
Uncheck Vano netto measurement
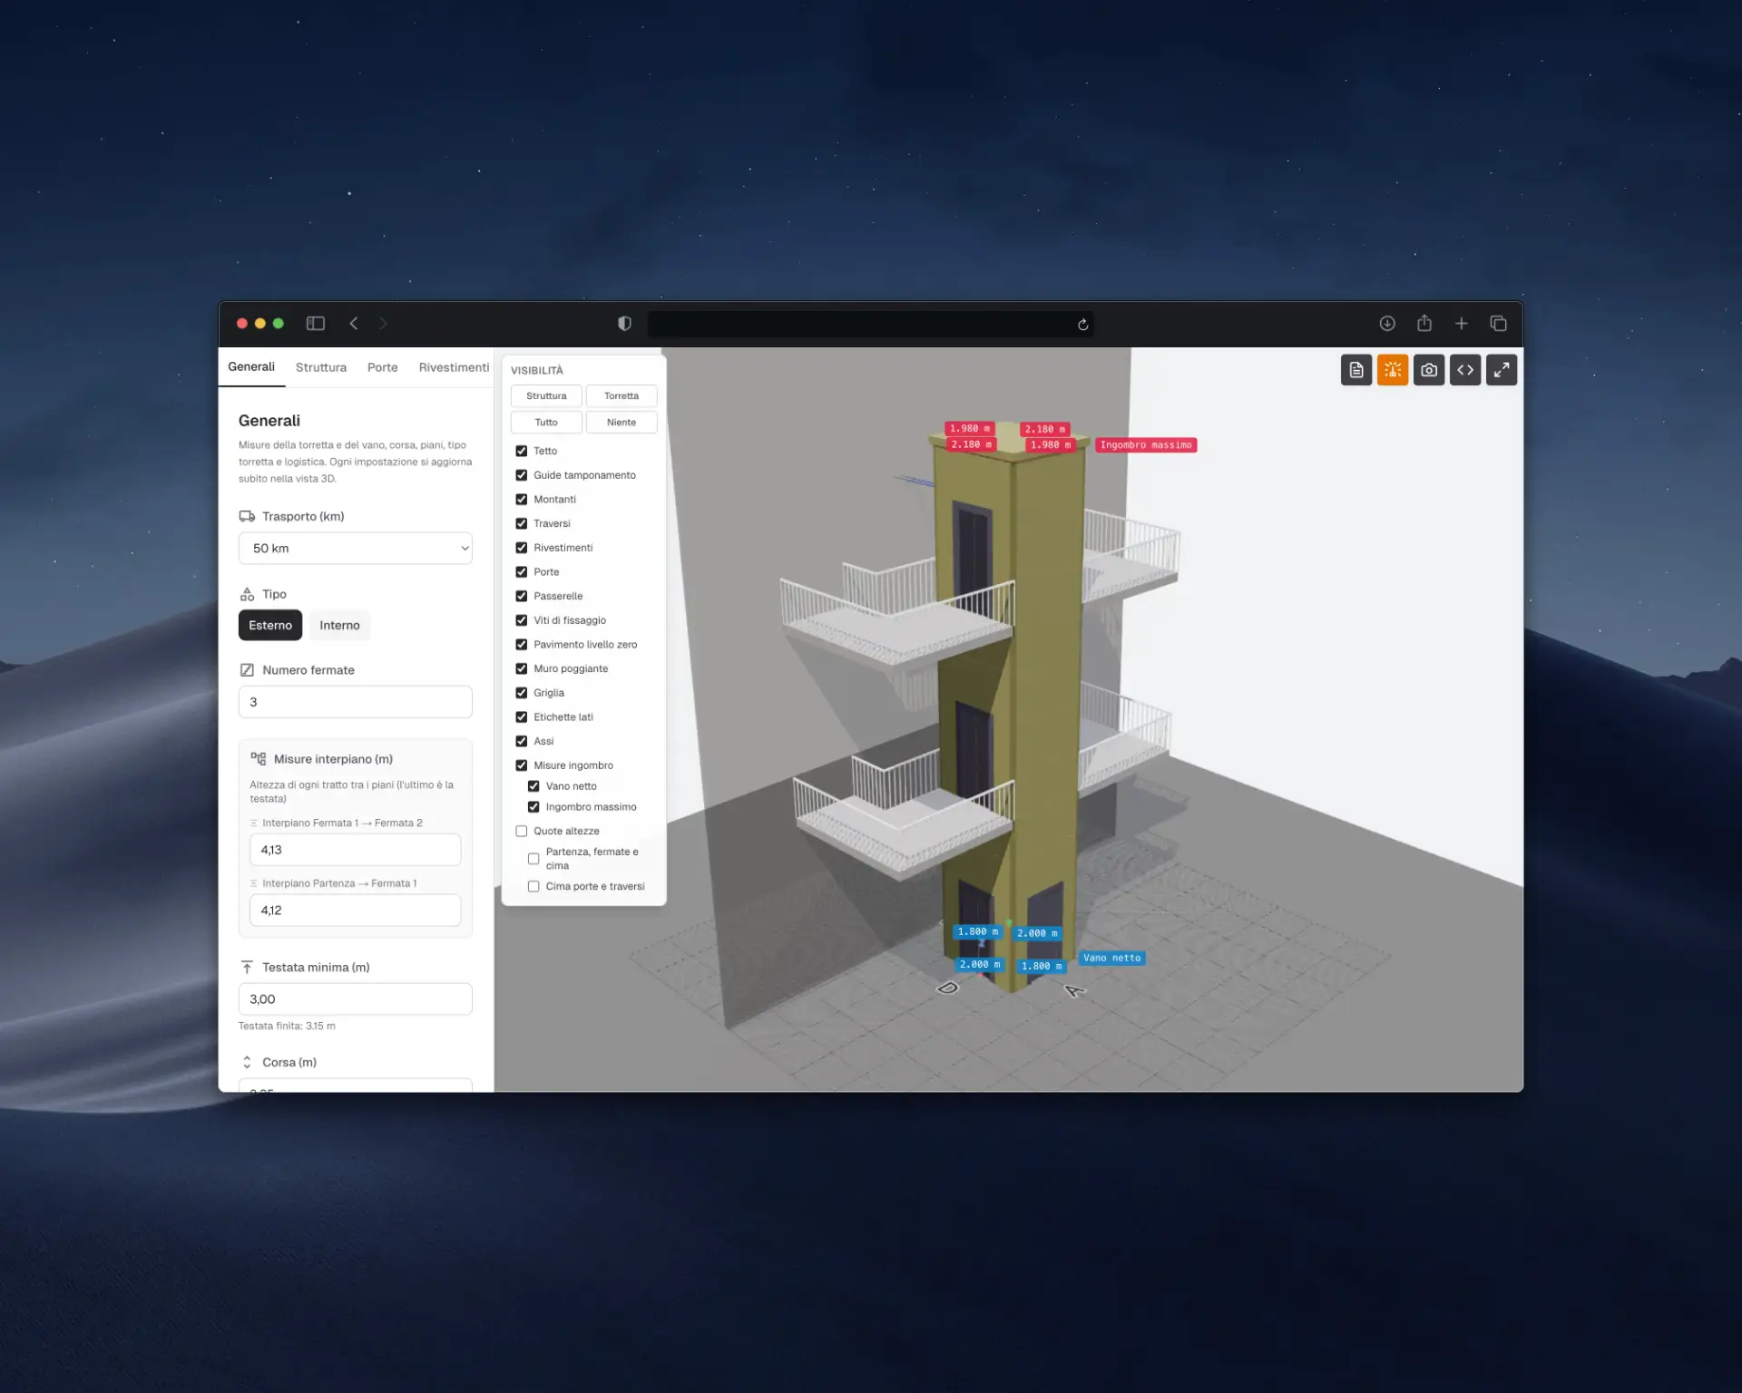(533, 786)
